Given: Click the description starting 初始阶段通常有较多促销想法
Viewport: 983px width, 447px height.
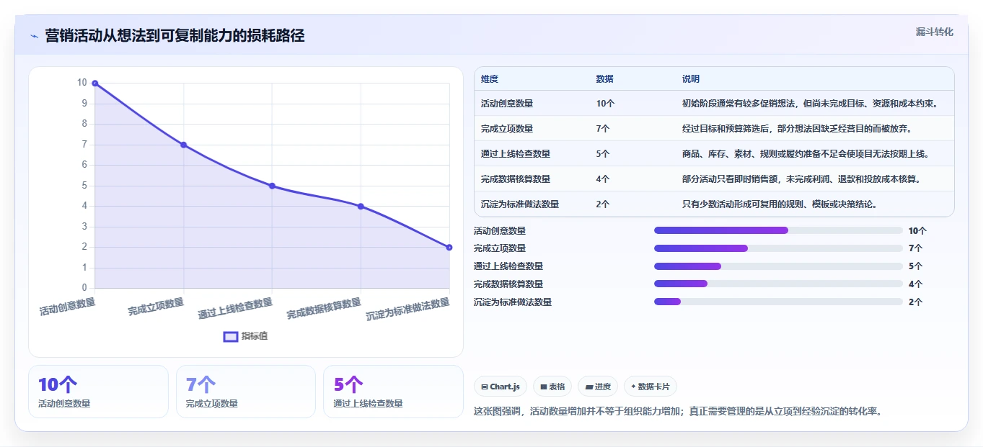Looking at the screenshot, I should click(x=811, y=104).
